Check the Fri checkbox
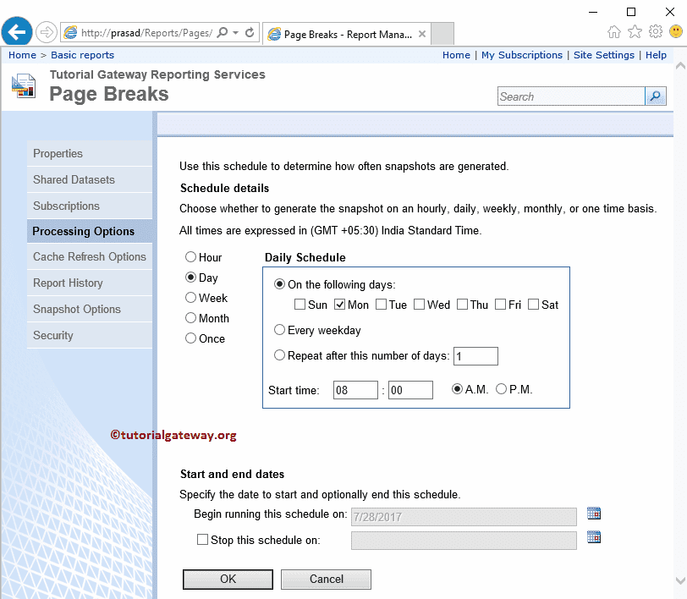 pyautogui.click(x=500, y=304)
